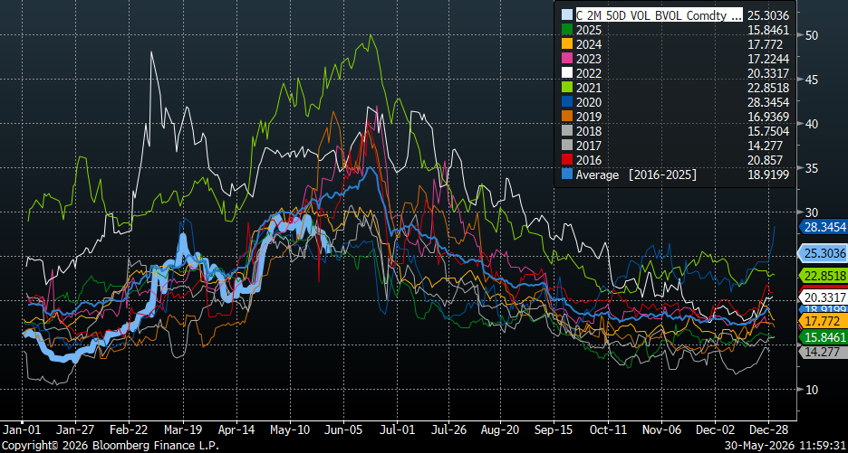Viewport: 848px width, 453px height.
Task: Click legend value 17.2244 for 2023
Action: pyautogui.click(x=767, y=58)
